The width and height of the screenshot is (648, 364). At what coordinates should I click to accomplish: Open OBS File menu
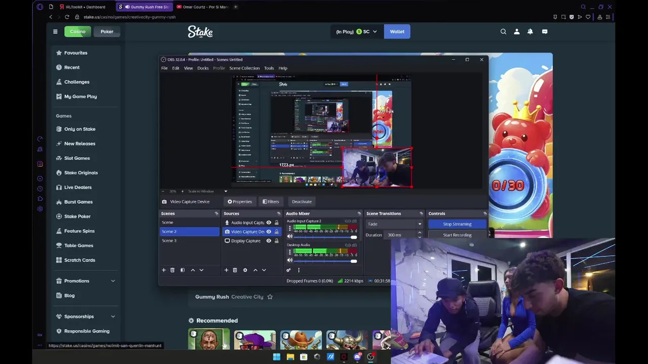pos(165,68)
